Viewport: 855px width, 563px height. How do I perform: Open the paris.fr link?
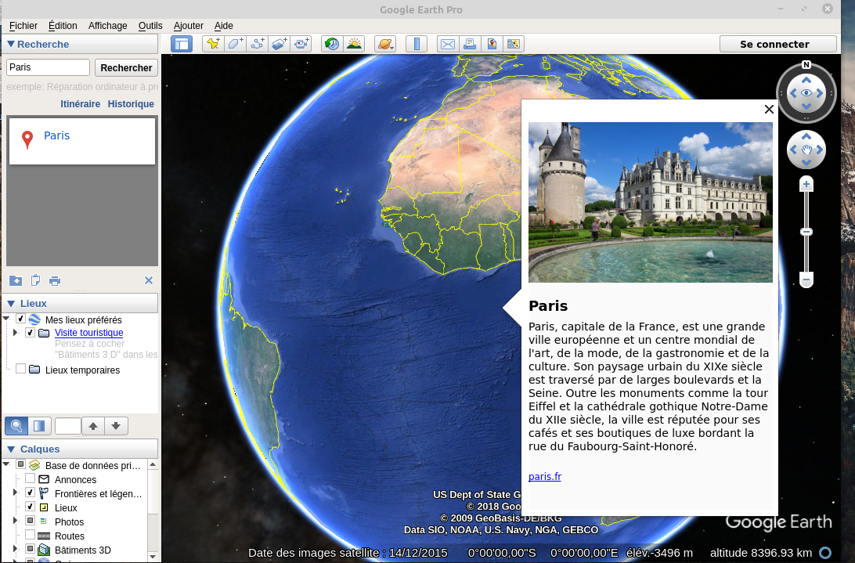click(x=544, y=477)
